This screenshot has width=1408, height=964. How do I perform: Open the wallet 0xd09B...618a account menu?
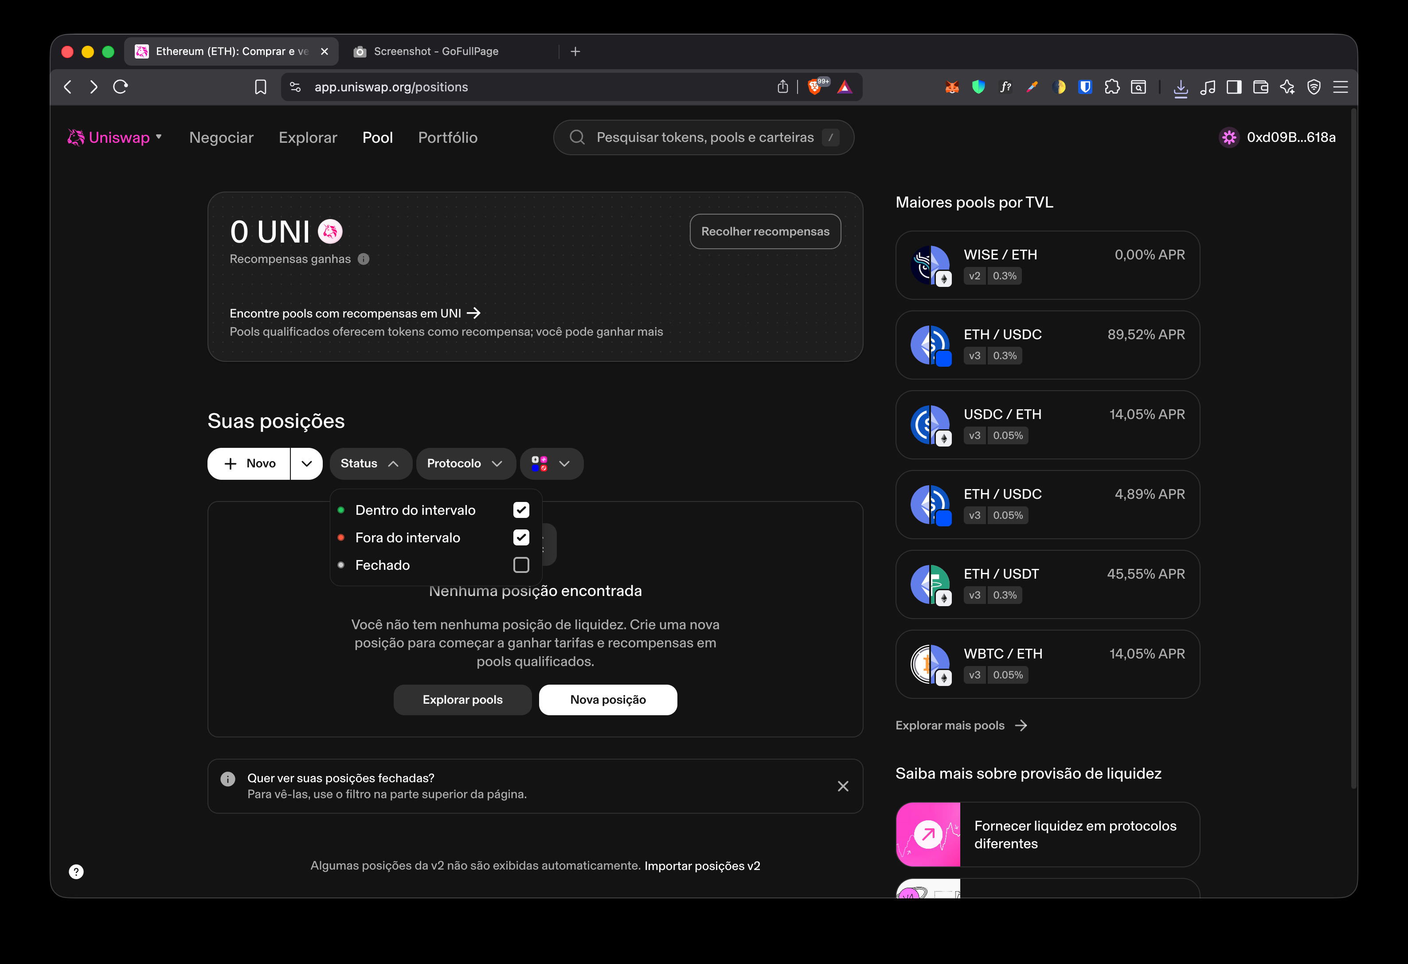(x=1277, y=137)
